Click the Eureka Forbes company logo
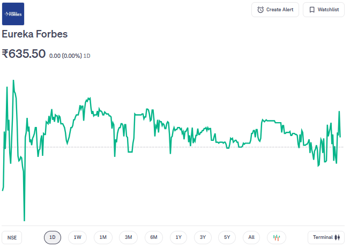This screenshot has height=248, width=350. click(x=13, y=14)
